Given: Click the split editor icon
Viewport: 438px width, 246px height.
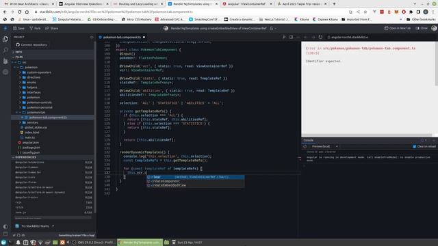Looking at the screenshot, I should point(291,37).
